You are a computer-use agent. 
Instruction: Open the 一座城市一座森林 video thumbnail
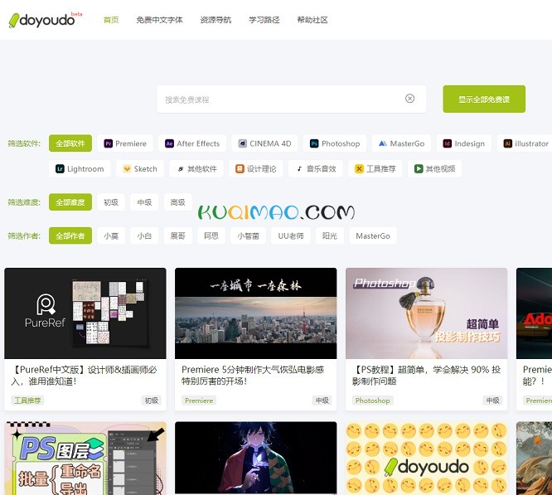coord(255,313)
